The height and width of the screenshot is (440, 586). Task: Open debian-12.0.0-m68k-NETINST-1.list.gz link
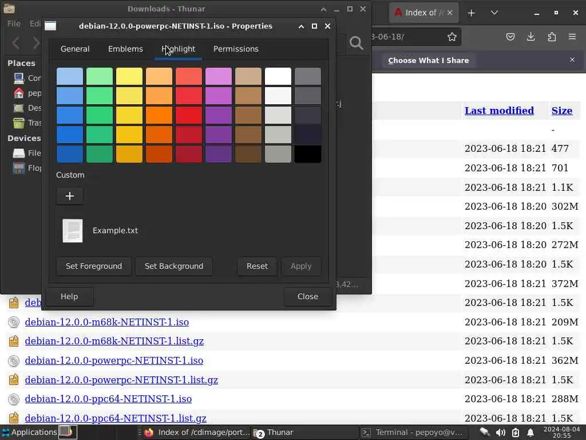click(x=114, y=341)
